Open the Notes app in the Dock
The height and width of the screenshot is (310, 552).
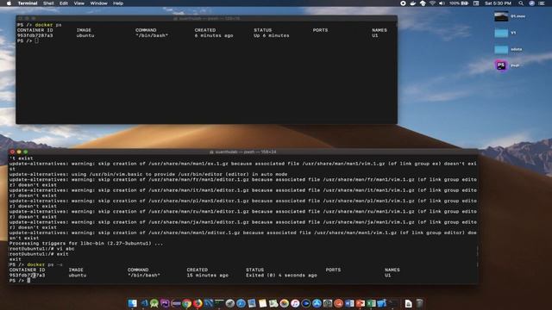262,303
